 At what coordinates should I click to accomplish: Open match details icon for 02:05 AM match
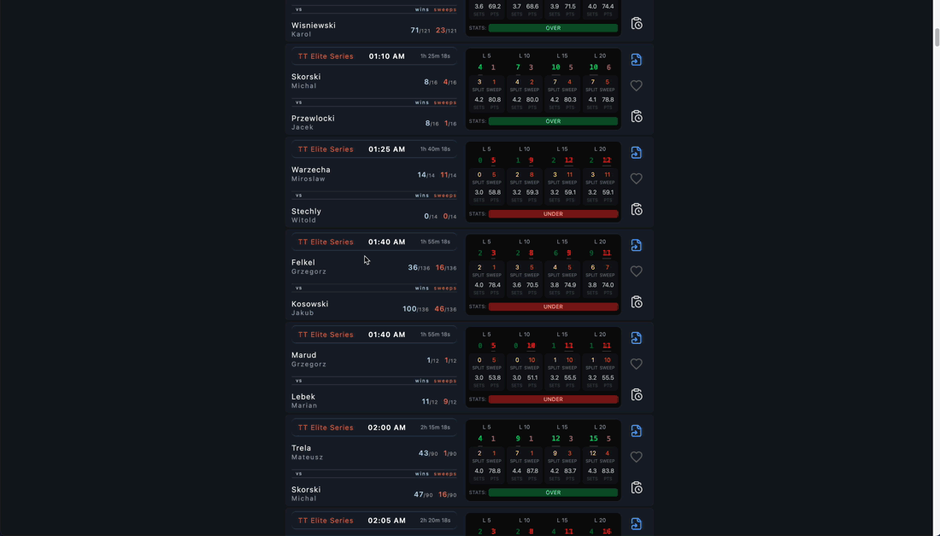[637, 524]
